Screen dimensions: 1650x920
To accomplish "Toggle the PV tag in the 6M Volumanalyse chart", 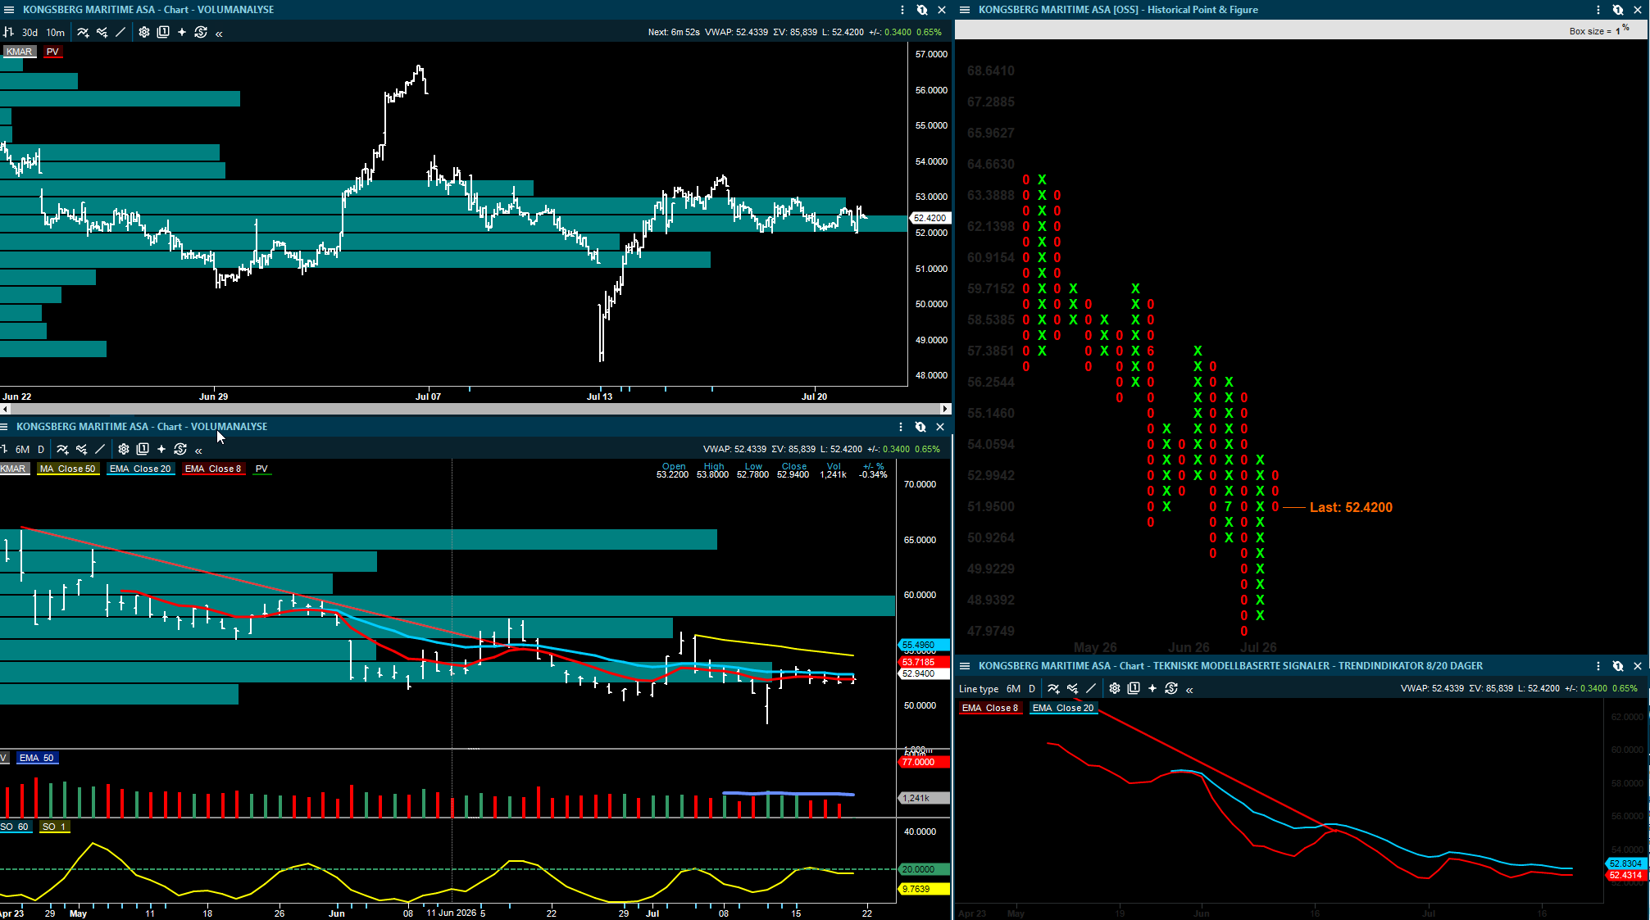I will pos(261,469).
